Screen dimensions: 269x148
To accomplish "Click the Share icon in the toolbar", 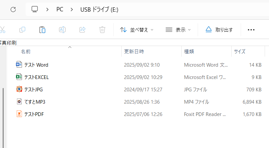I will pyautogui.click(x=82, y=30).
